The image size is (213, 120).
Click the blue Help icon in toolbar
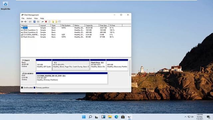pyautogui.click(x=35, y=22)
